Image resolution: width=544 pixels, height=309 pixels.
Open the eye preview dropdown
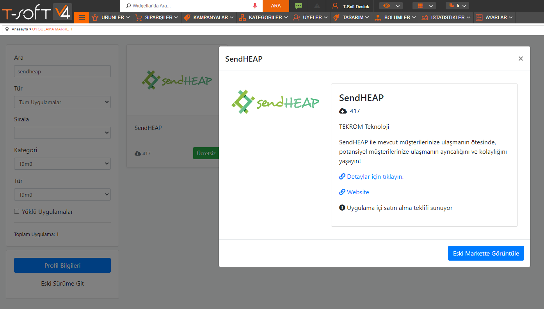coord(391,6)
